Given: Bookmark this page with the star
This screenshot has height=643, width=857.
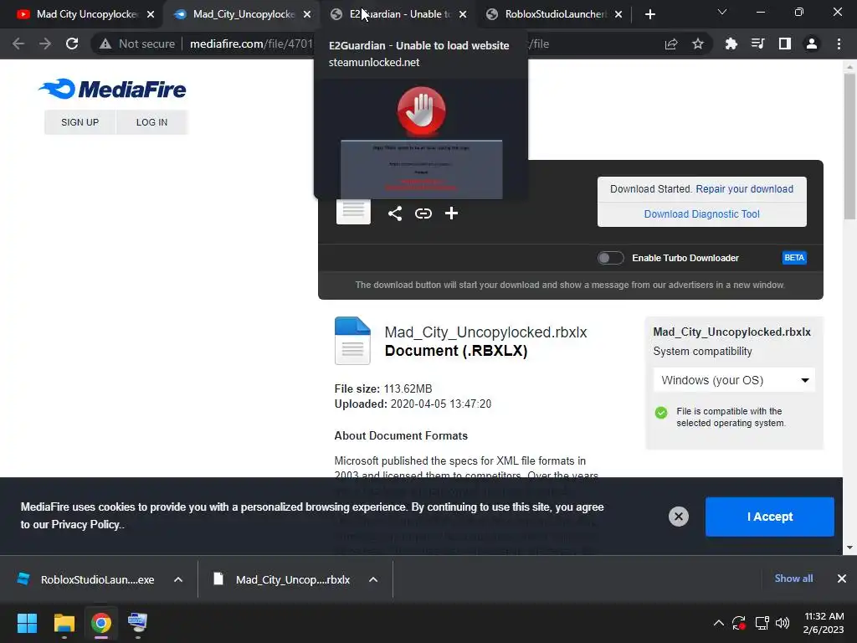Looking at the screenshot, I should pyautogui.click(x=698, y=44).
